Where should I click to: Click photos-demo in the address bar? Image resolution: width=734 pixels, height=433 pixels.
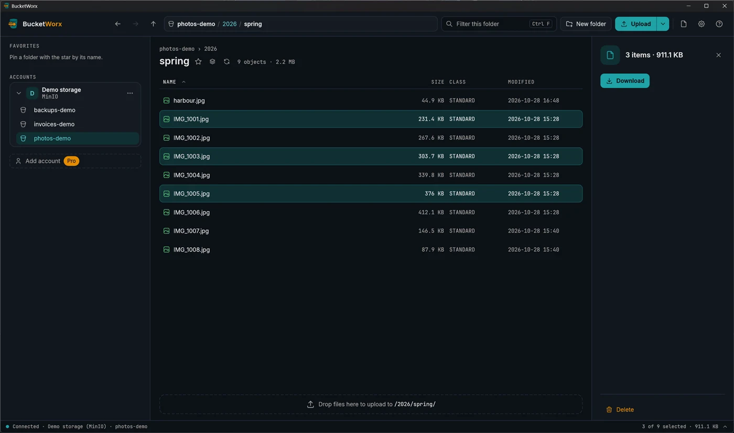(196, 24)
